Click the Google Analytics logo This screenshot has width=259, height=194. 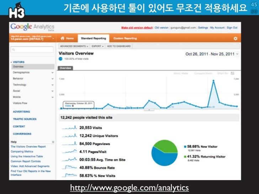pyautogui.click(x=32, y=27)
